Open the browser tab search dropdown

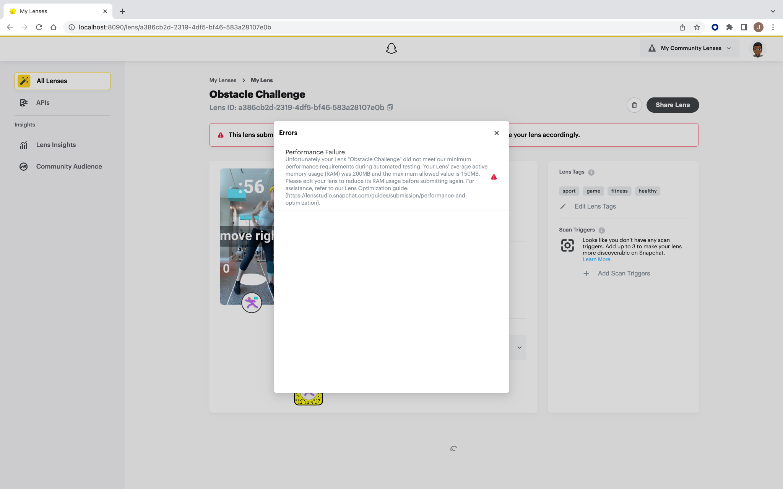click(x=773, y=11)
